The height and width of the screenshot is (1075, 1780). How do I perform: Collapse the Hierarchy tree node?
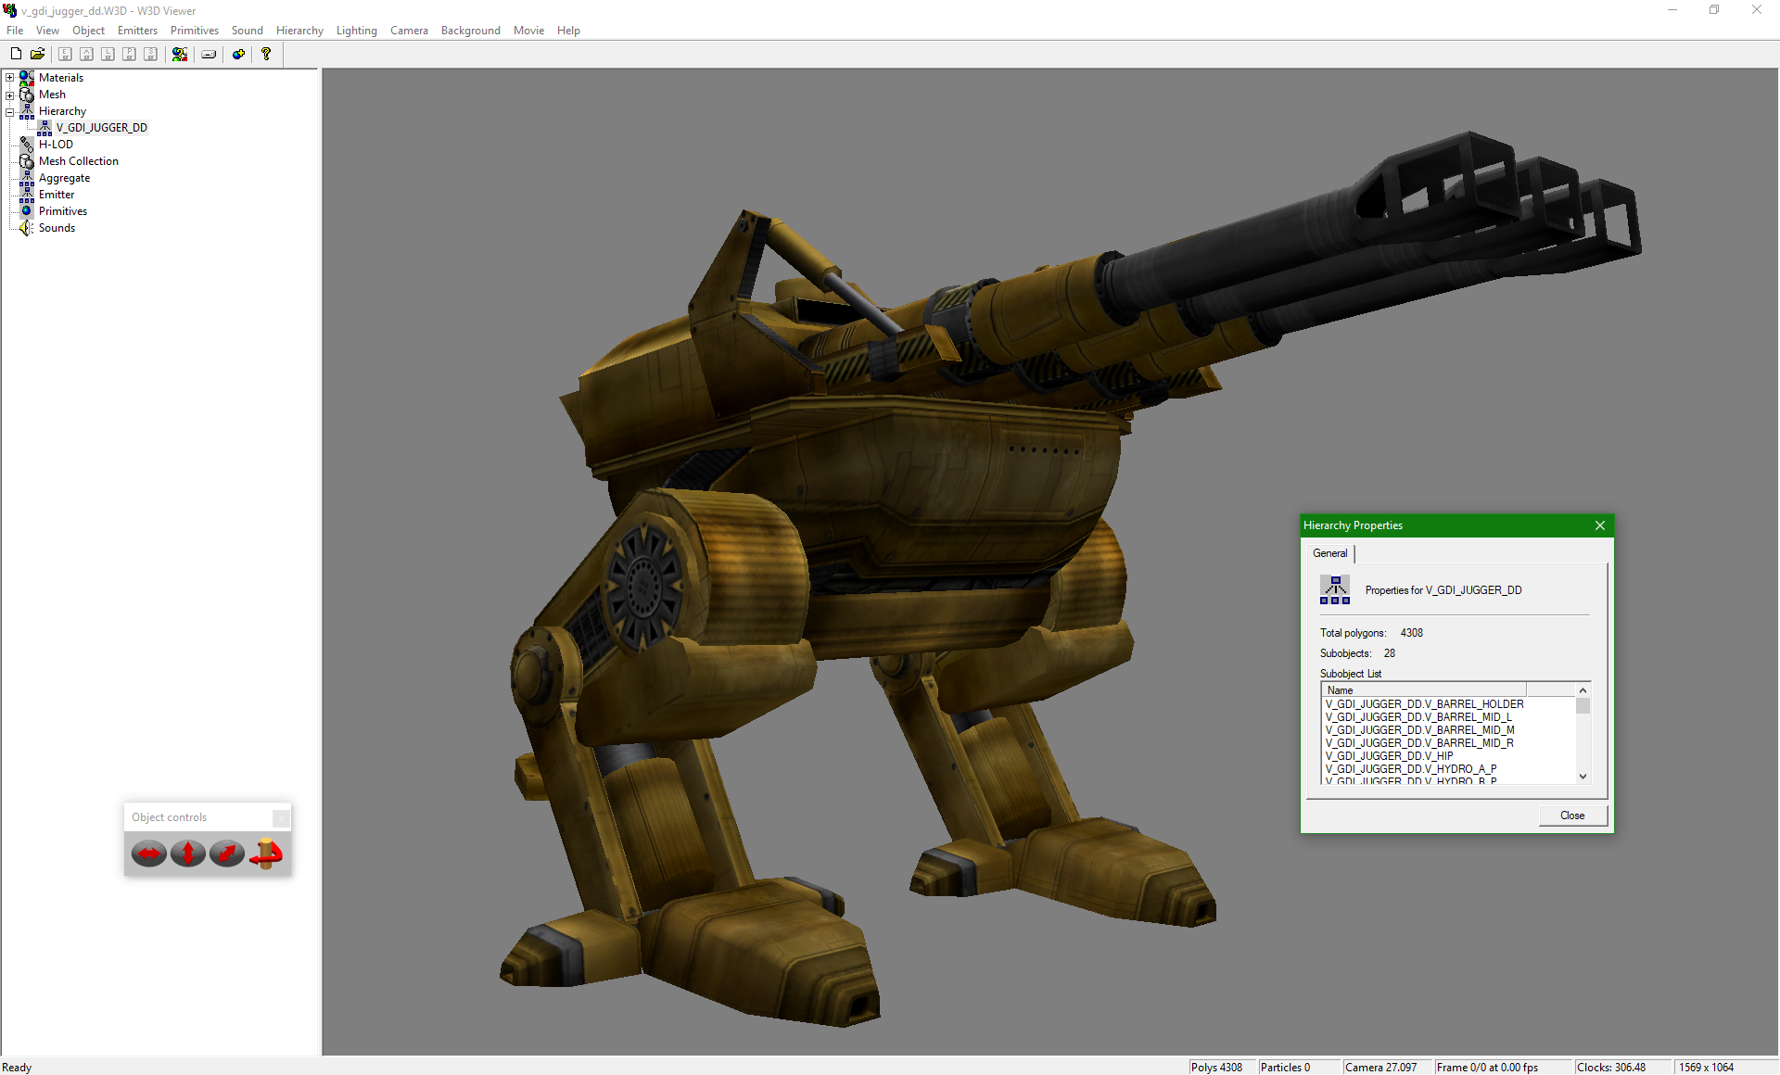[x=10, y=111]
